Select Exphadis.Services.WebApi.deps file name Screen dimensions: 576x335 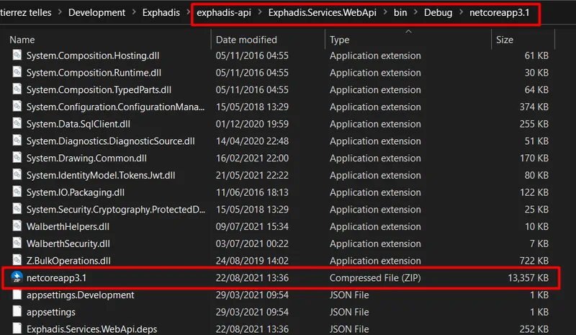pos(92,329)
